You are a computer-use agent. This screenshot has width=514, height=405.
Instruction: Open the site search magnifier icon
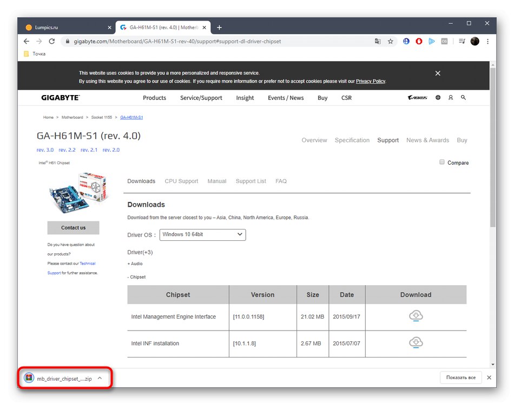463,98
